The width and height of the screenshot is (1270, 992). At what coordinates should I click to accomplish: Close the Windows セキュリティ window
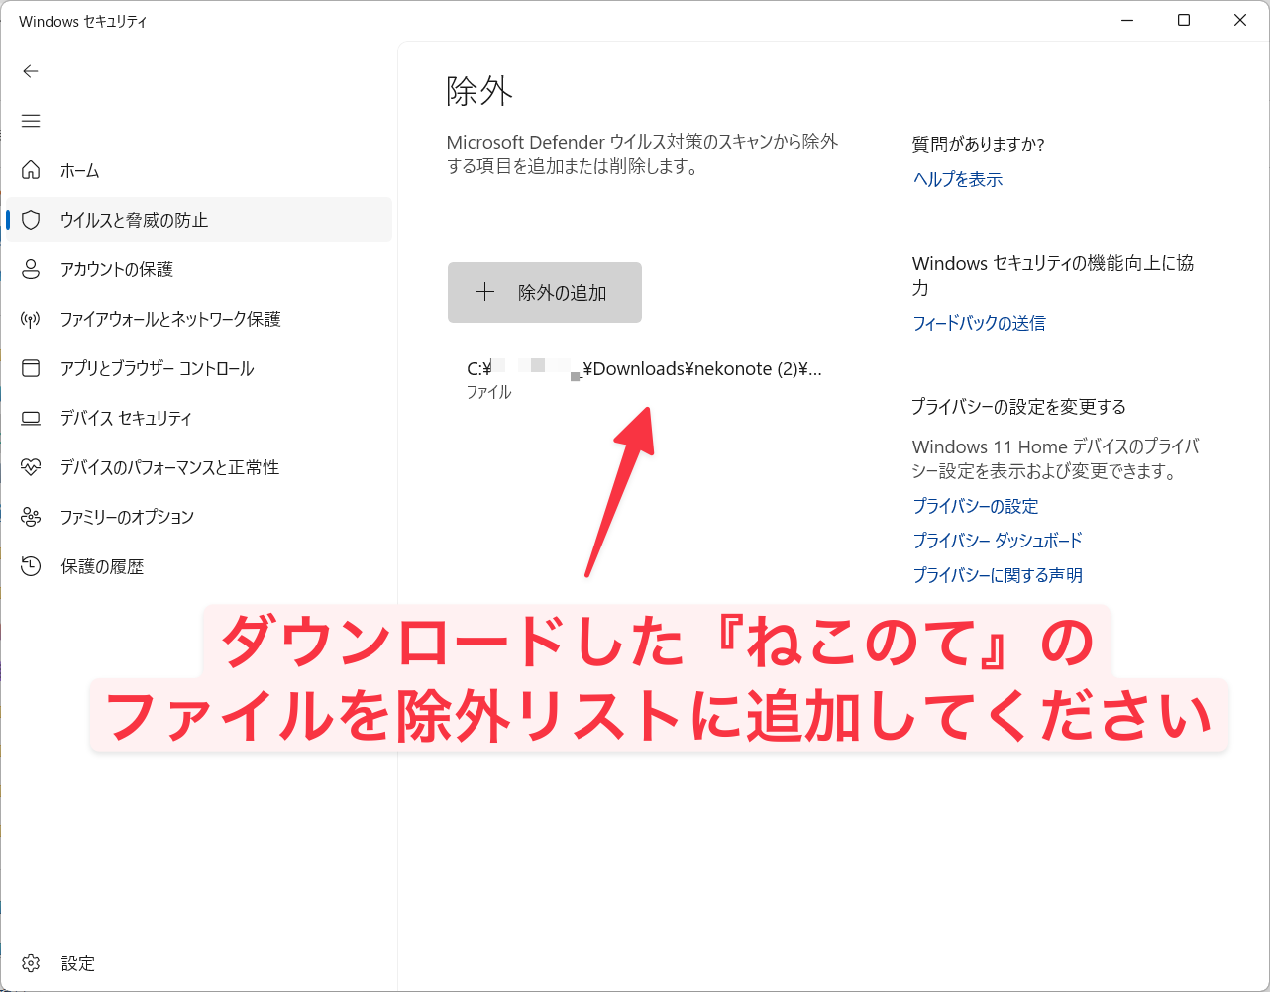click(1240, 20)
